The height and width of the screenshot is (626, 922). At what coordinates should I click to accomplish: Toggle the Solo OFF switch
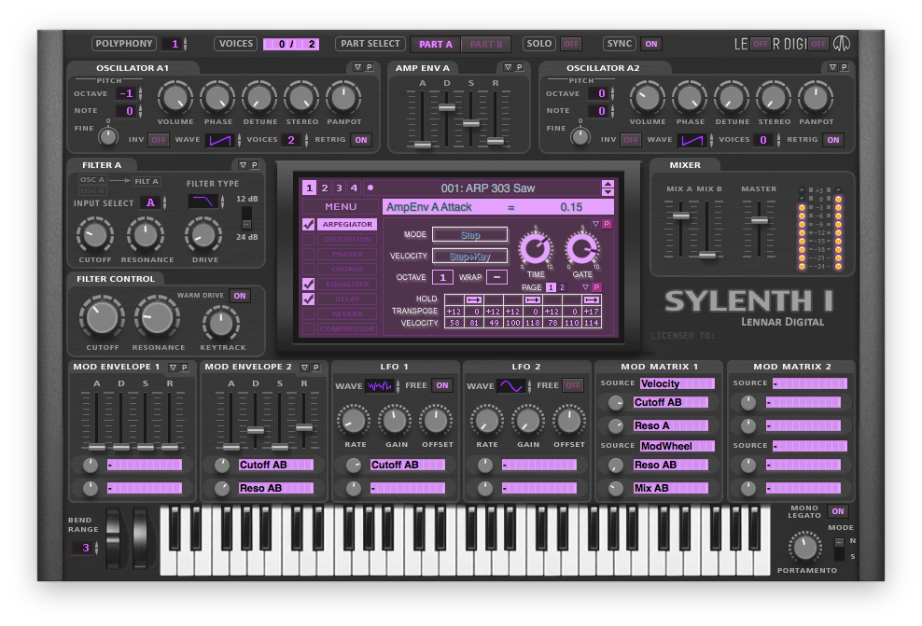(570, 44)
